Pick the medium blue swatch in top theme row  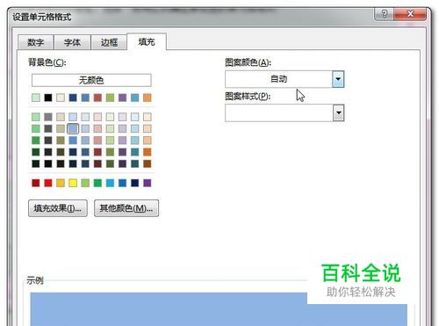pyautogui.click(x=85, y=98)
